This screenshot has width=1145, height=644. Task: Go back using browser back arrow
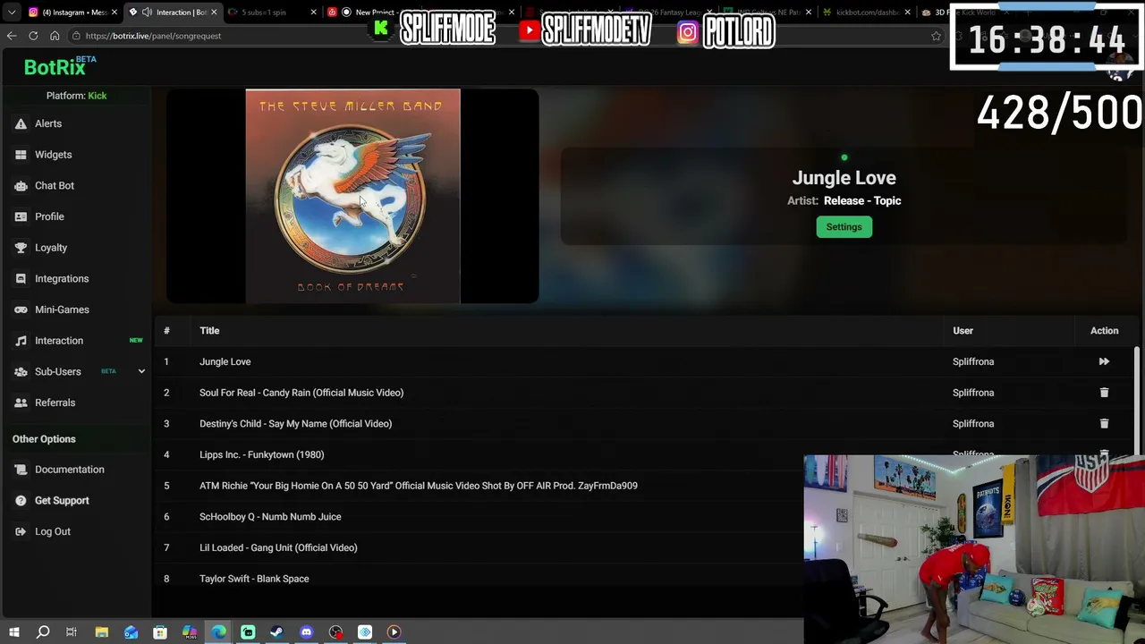12,36
